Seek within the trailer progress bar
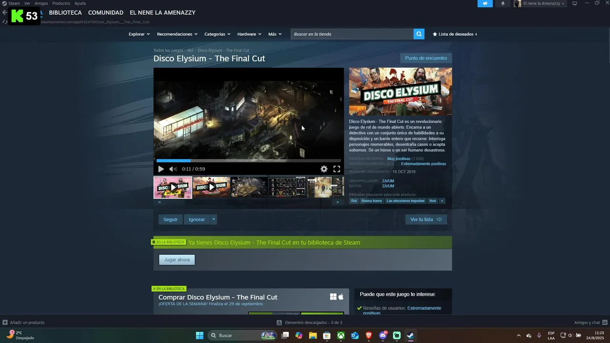 pos(248,161)
